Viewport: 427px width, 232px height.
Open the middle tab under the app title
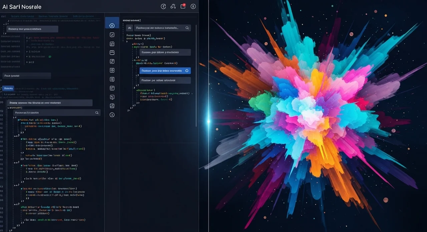point(53,16)
